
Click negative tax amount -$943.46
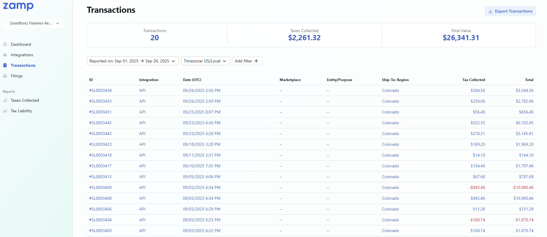pyautogui.click(x=477, y=187)
